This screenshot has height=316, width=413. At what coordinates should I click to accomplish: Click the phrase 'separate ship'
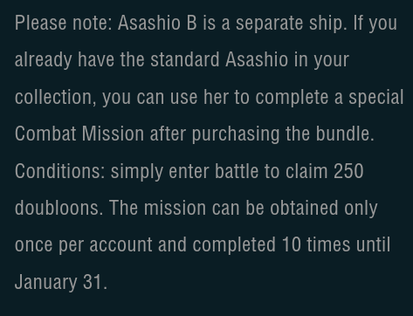(x=291, y=24)
